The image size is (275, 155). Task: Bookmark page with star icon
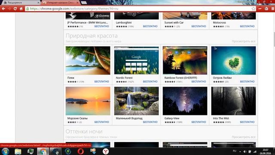pyautogui.click(x=253, y=9)
